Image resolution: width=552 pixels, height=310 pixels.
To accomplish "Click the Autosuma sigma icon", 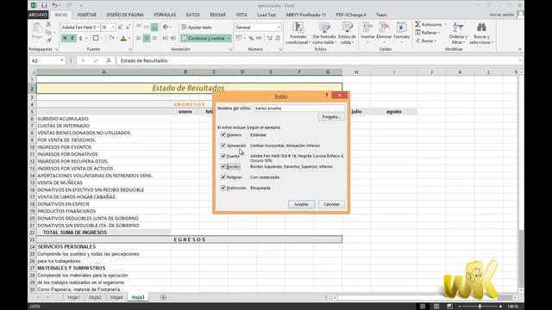I will (x=417, y=24).
